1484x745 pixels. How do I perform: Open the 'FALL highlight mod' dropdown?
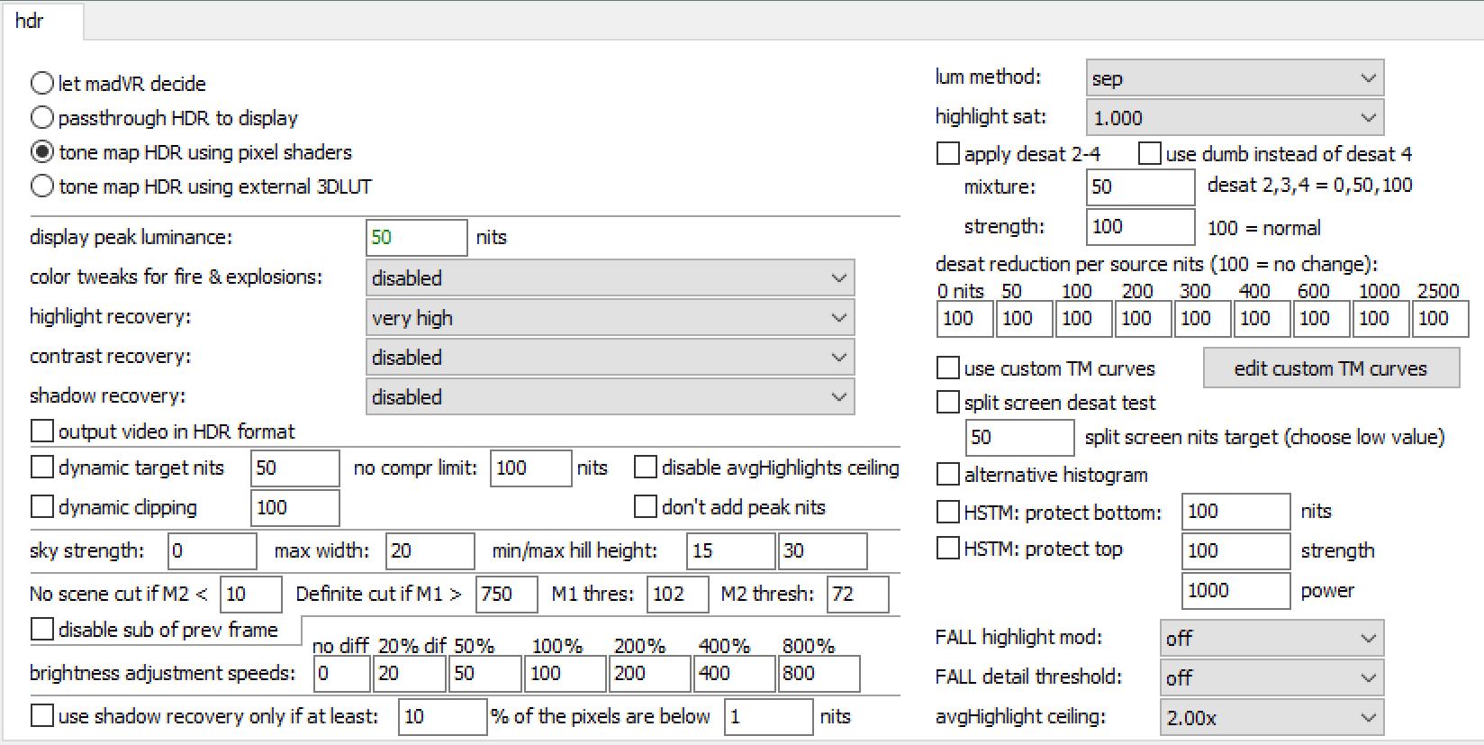tap(1271, 639)
